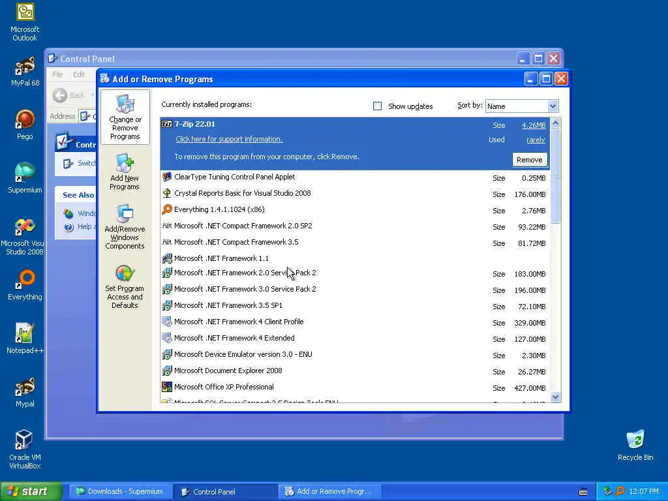Select Supermium desktop shortcut
This screenshot has height=501, width=668.
click(25, 178)
